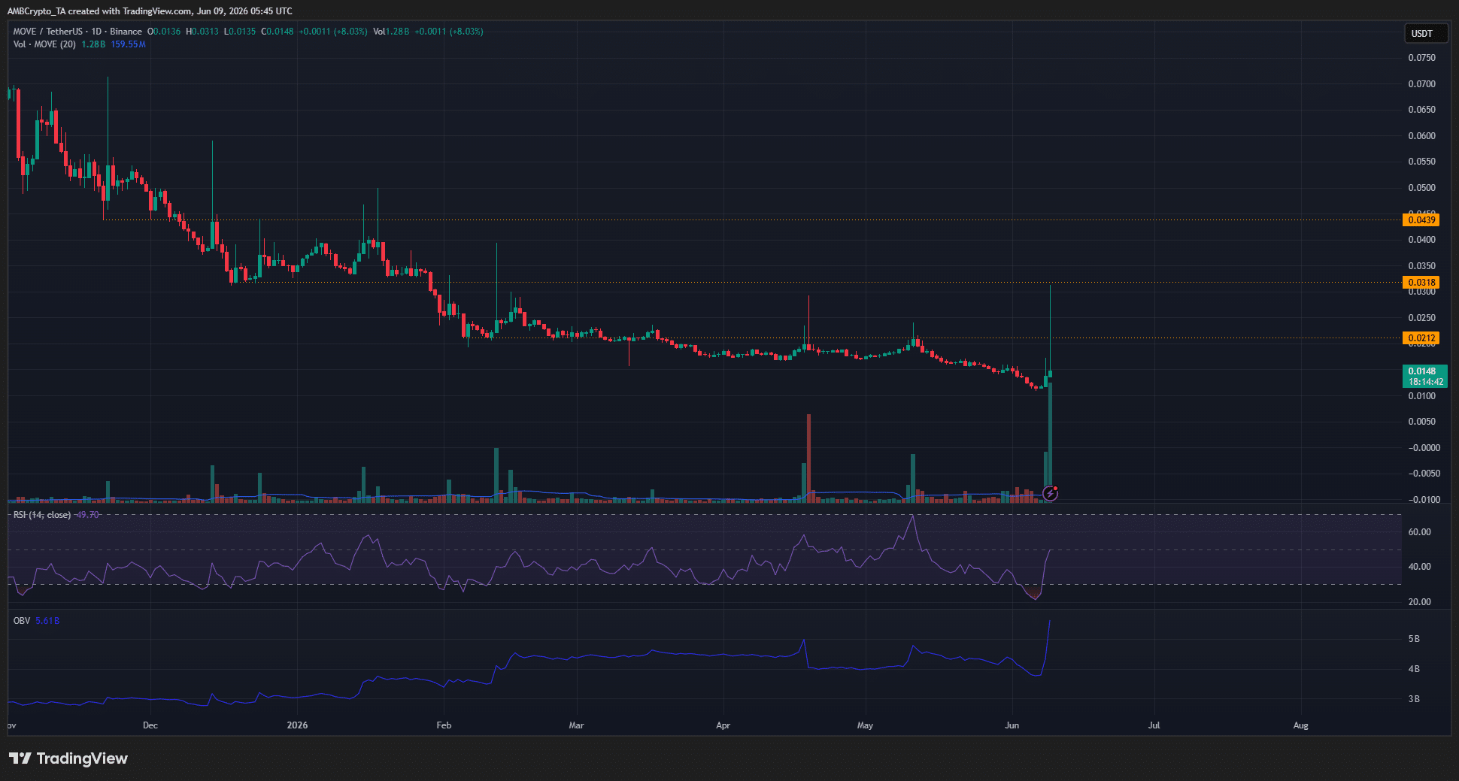
Task: Click the 0.0600 price scale value
Action: (1421, 136)
